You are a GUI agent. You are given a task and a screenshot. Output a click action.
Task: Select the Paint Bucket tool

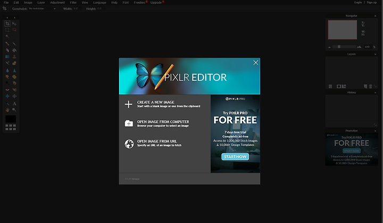click(14, 50)
